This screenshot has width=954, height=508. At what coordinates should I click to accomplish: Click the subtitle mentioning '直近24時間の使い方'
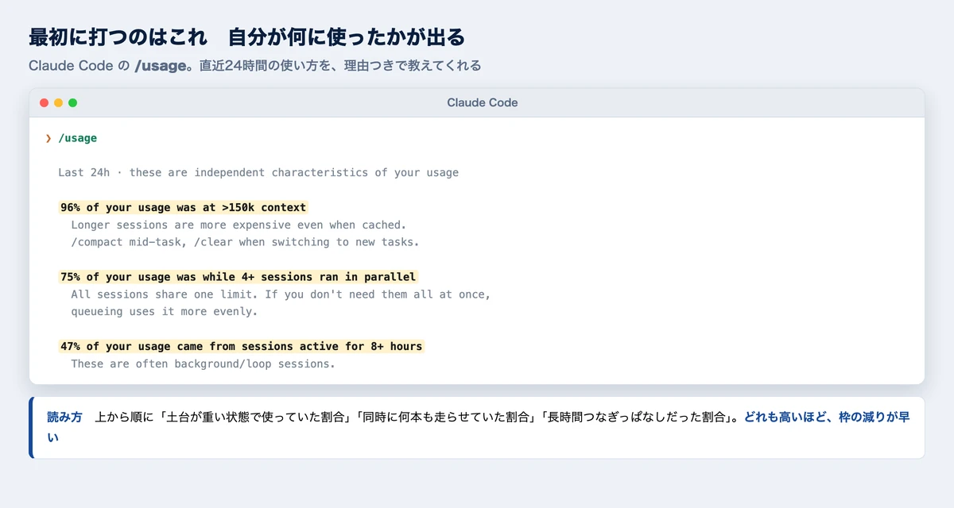tap(254, 66)
